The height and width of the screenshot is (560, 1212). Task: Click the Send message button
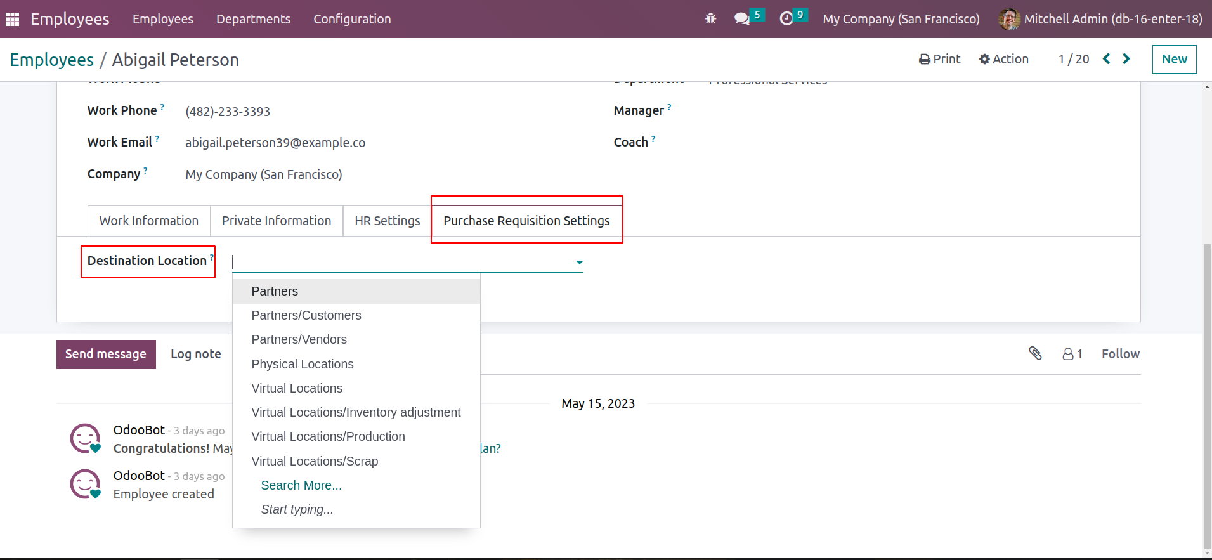click(106, 354)
